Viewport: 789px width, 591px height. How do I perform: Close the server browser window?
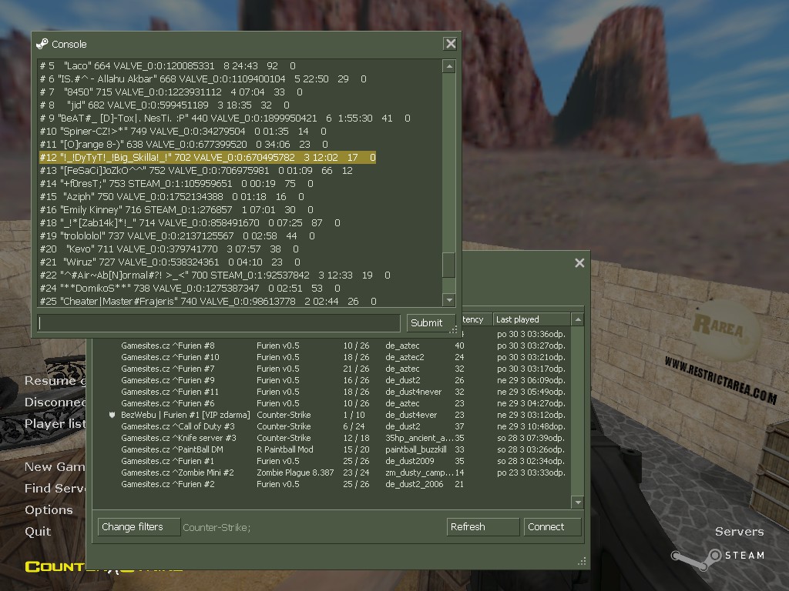click(x=579, y=263)
